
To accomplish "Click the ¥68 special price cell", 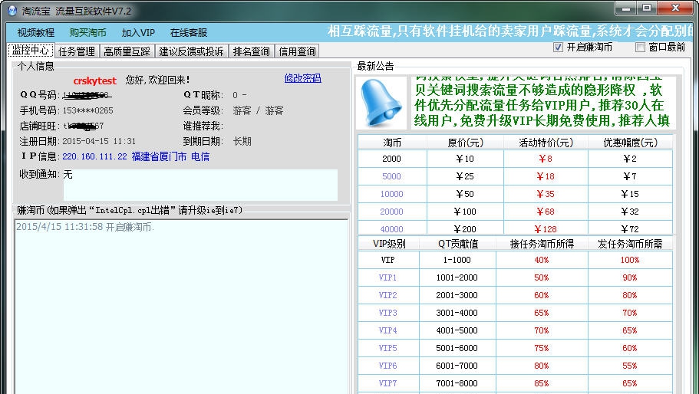I will click(546, 212).
